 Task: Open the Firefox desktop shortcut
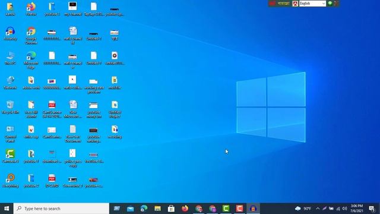31,9
